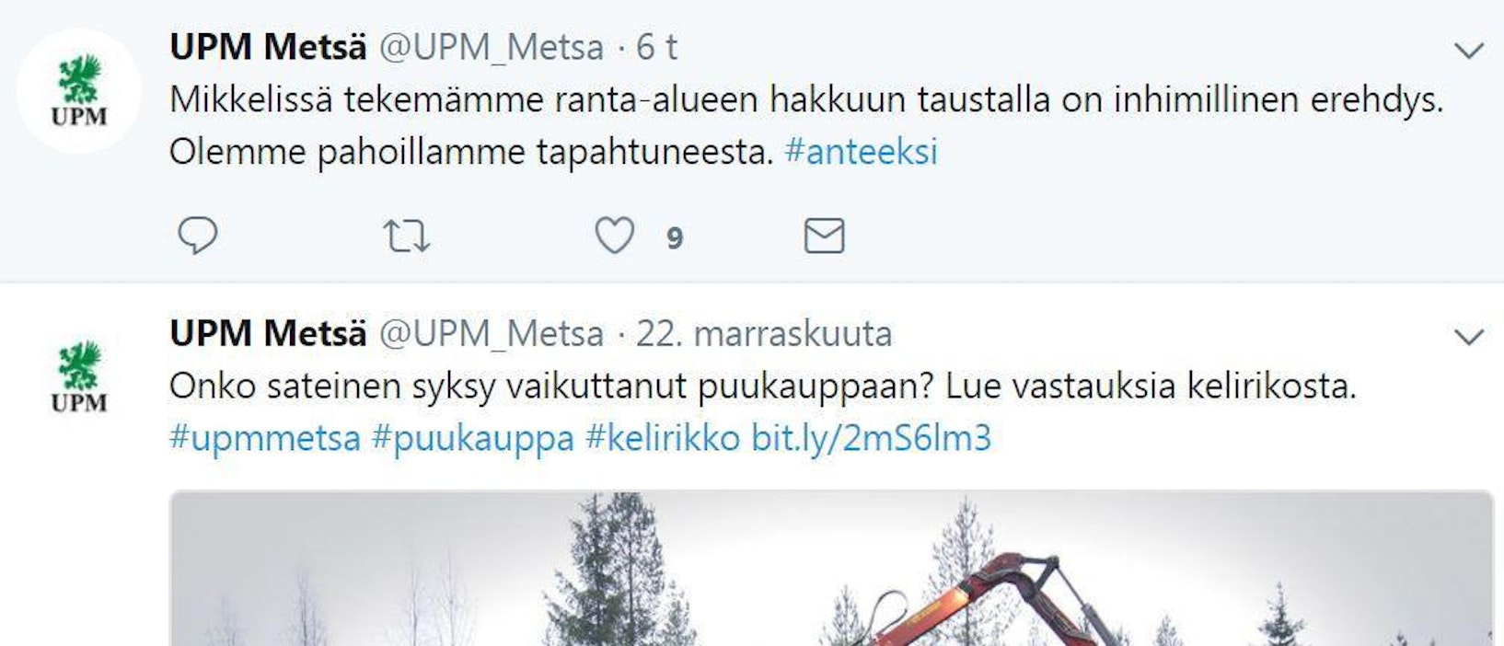
Task: Expand options chevron on 22. marraskuuta tweet
Action: (x=1469, y=337)
